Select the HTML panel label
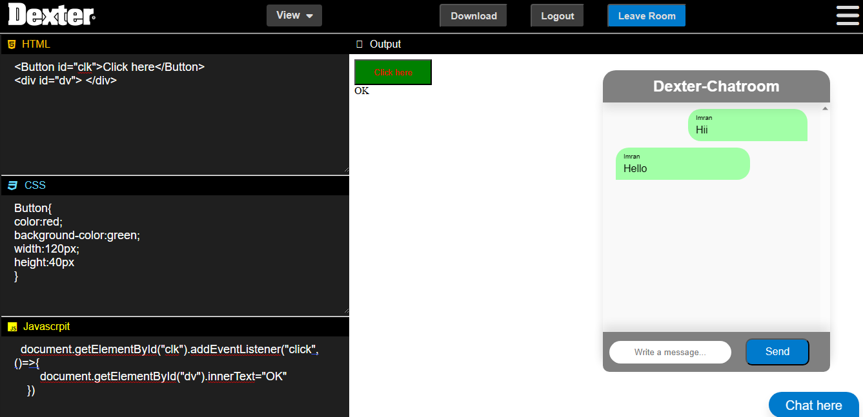 (36, 44)
